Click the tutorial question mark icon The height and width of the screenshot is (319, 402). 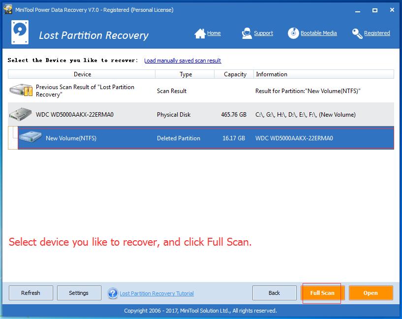(x=113, y=293)
